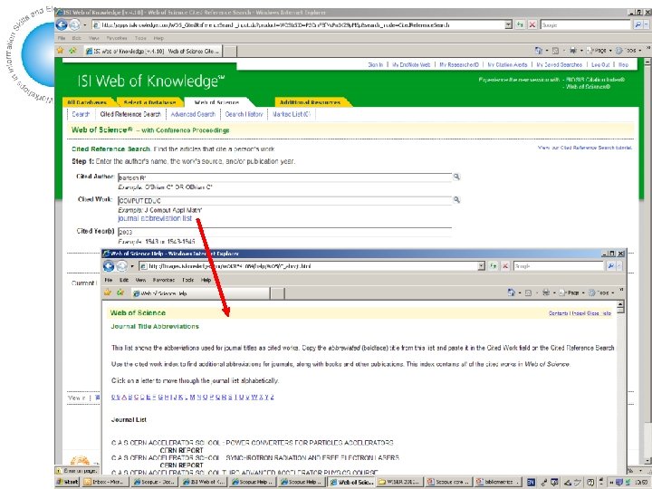Open Page dropdown in Help window command bar

click(571, 292)
